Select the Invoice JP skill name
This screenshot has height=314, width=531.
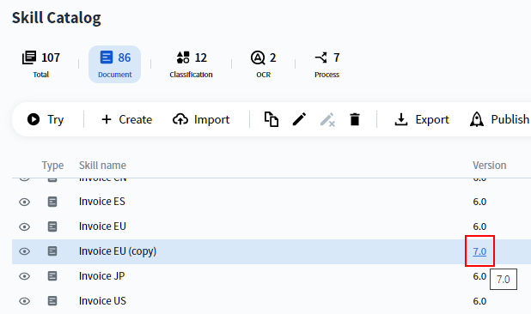tap(101, 275)
